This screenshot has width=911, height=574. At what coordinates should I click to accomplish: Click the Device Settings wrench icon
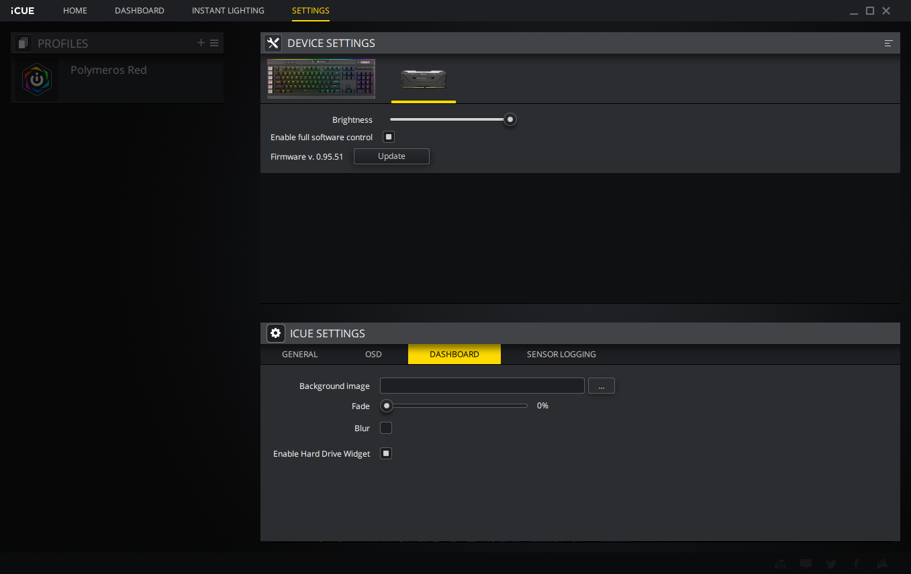point(273,43)
